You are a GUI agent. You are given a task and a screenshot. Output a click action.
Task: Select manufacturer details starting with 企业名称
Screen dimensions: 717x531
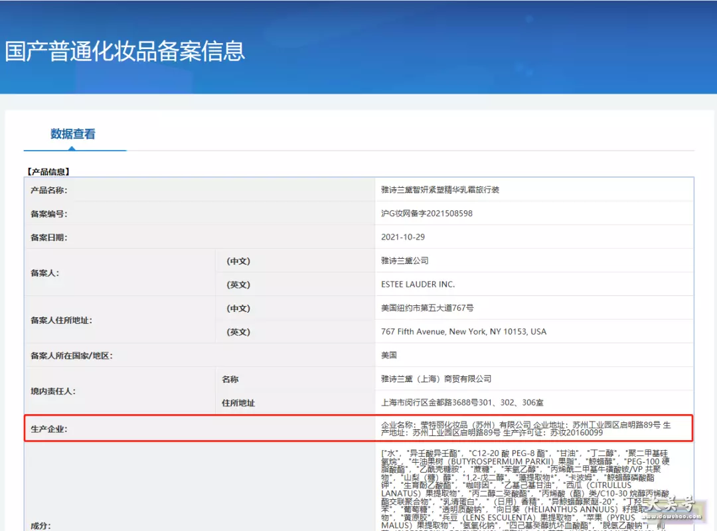click(526, 429)
